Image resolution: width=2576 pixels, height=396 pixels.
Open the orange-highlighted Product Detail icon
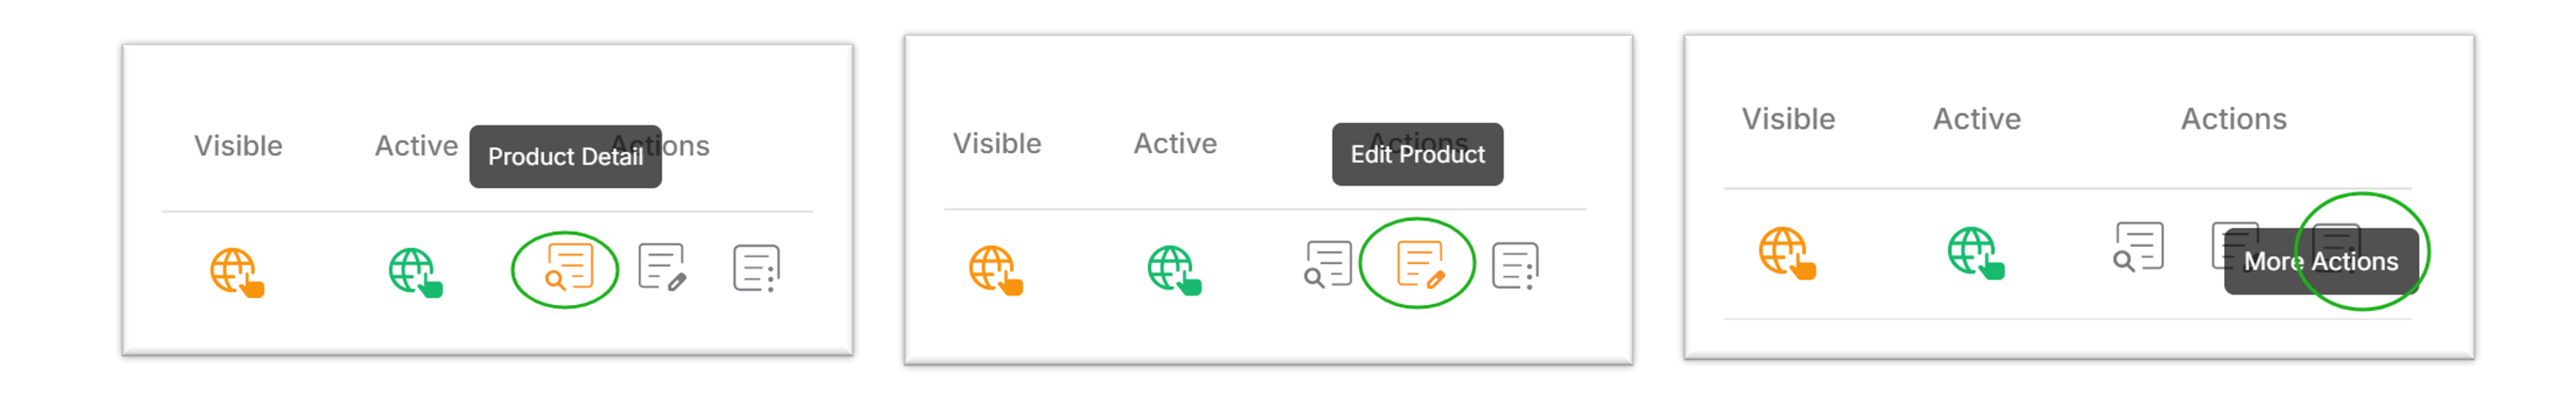point(568,268)
